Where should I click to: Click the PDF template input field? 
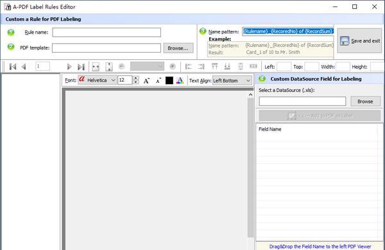107,48
